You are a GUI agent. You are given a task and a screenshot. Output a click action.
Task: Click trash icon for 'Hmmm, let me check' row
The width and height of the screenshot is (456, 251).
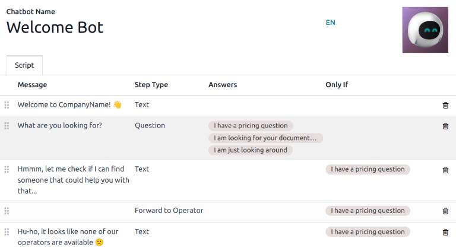click(x=445, y=170)
